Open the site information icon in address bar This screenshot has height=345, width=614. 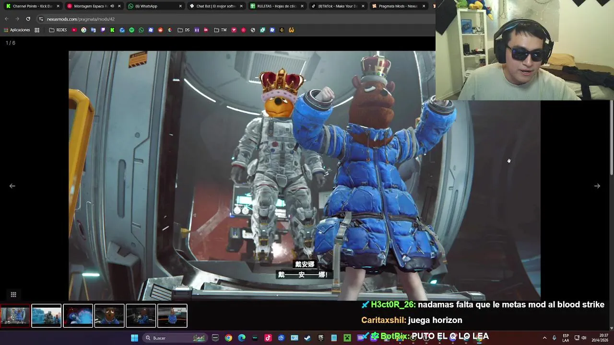click(x=41, y=19)
